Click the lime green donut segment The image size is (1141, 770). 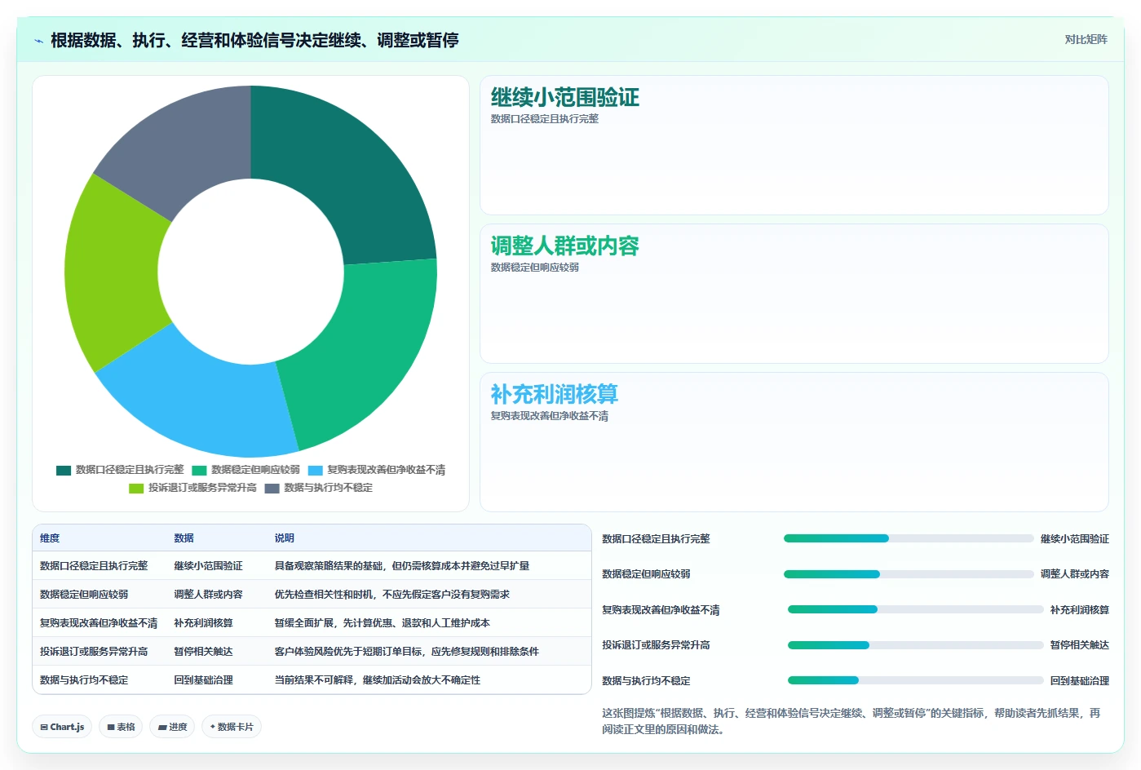click(110, 273)
